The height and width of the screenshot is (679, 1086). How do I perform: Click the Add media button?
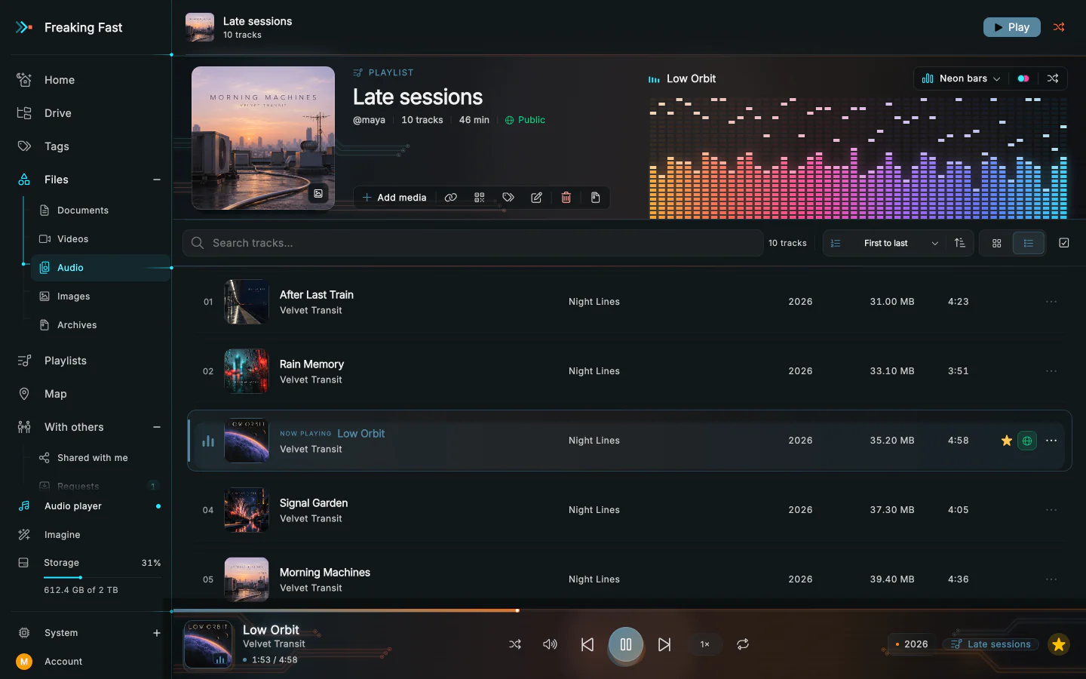394,198
